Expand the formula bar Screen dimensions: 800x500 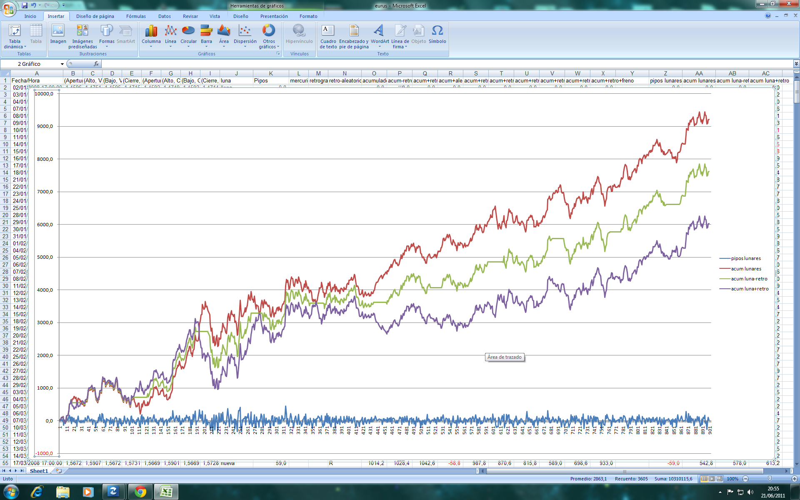click(x=796, y=64)
